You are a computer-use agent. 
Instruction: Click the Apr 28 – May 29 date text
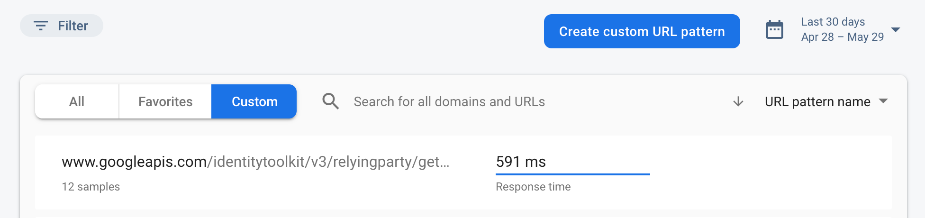(842, 37)
